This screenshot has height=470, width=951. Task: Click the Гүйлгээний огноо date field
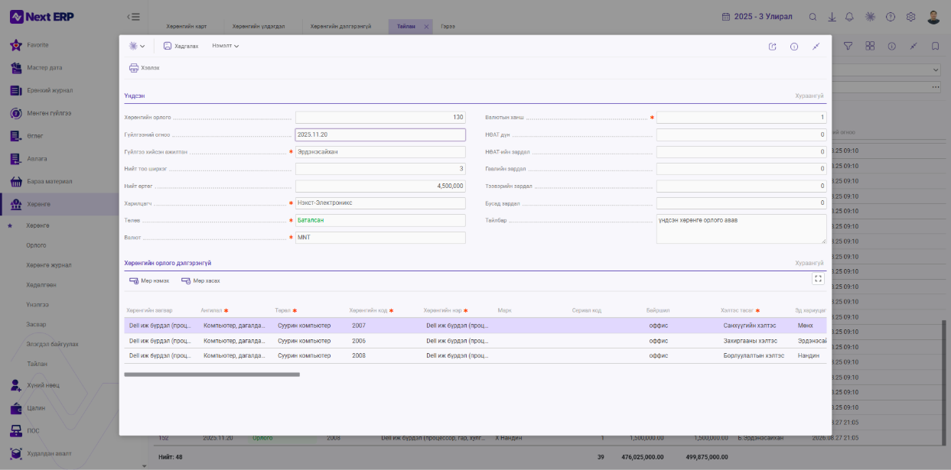(380, 135)
